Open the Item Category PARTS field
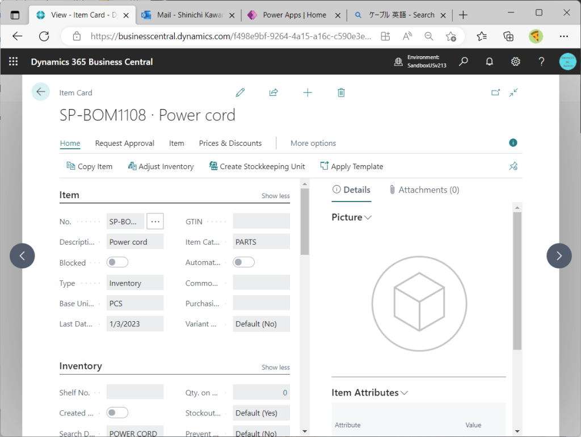The width and height of the screenshot is (581, 437). click(261, 242)
